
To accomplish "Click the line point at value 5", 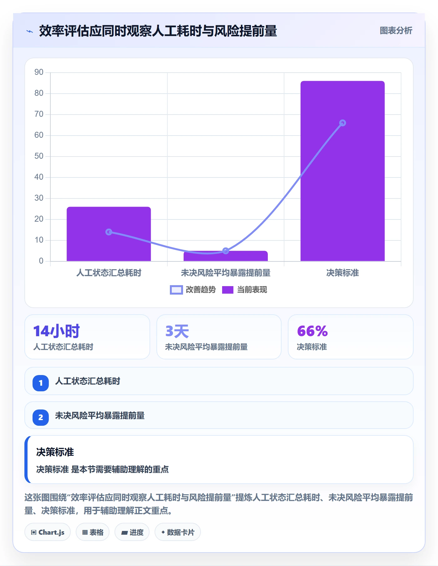I will pos(226,251).
